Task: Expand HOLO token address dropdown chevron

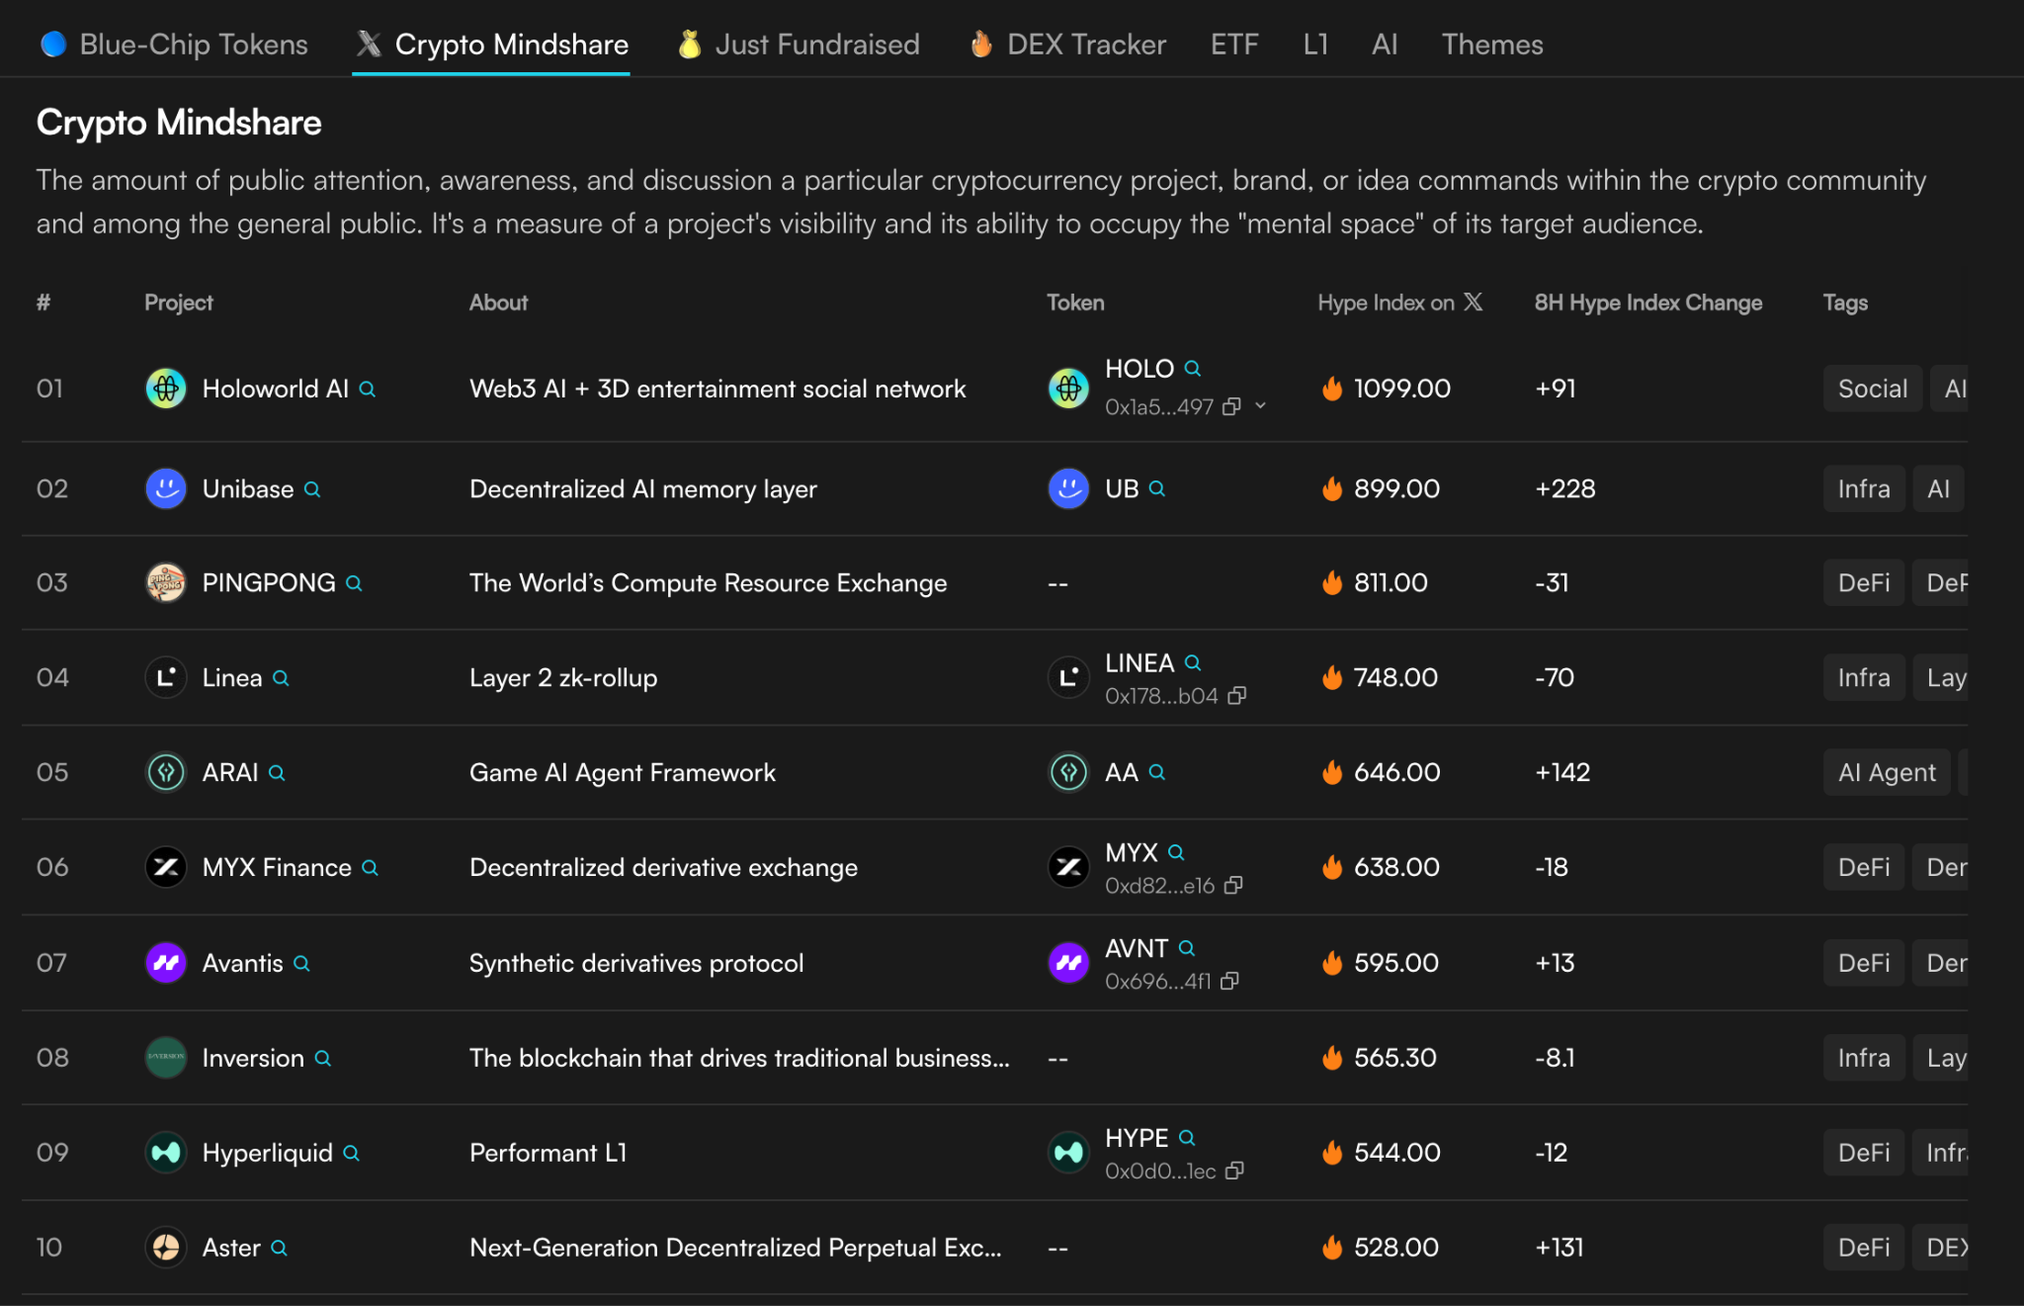Action: (1260, 406)
